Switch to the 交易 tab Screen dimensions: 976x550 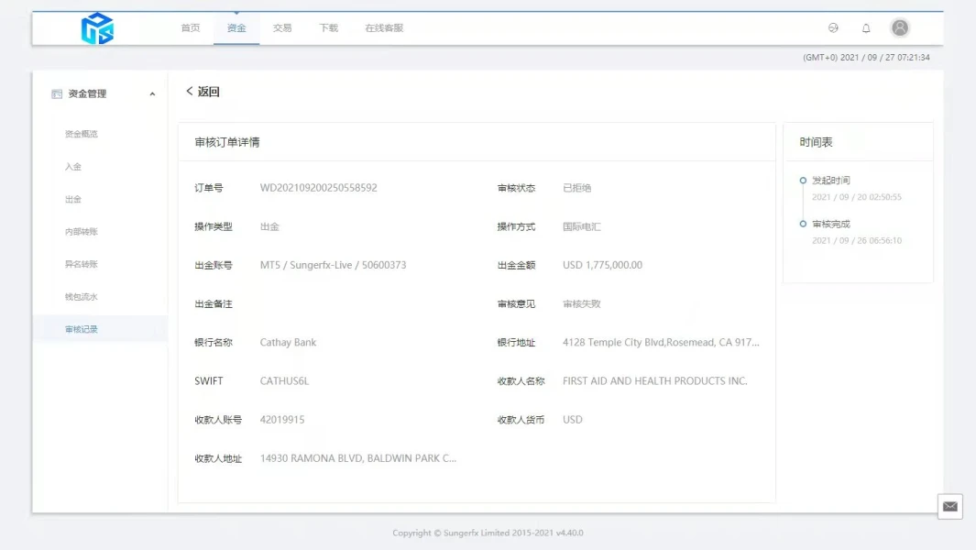pos(282,28)
